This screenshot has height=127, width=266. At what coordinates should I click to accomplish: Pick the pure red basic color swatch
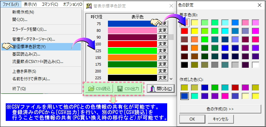pyautogui.click(x=184, y=31)
